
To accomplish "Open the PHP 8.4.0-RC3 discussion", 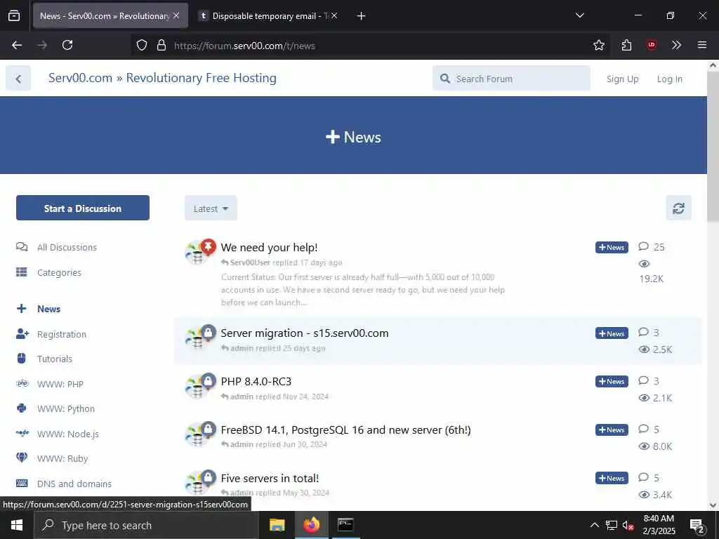I will point(256,381).
